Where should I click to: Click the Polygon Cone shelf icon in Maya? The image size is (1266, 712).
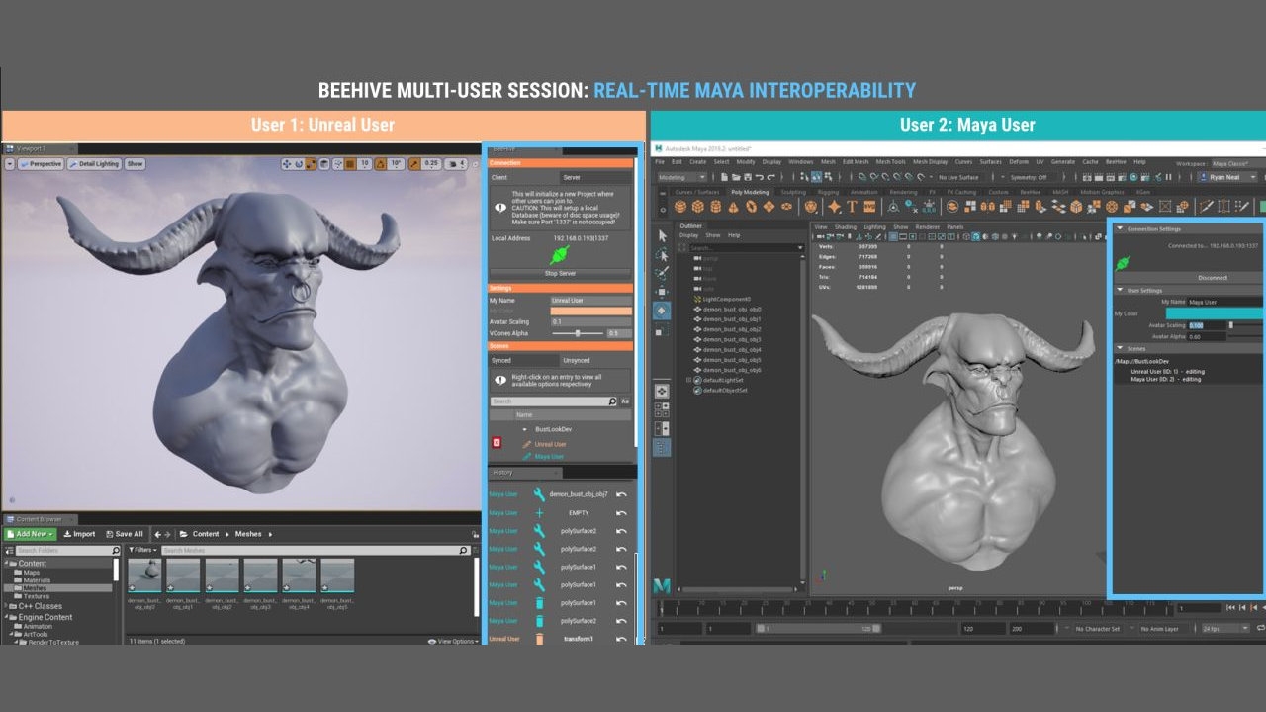click(x=733, y=207)
